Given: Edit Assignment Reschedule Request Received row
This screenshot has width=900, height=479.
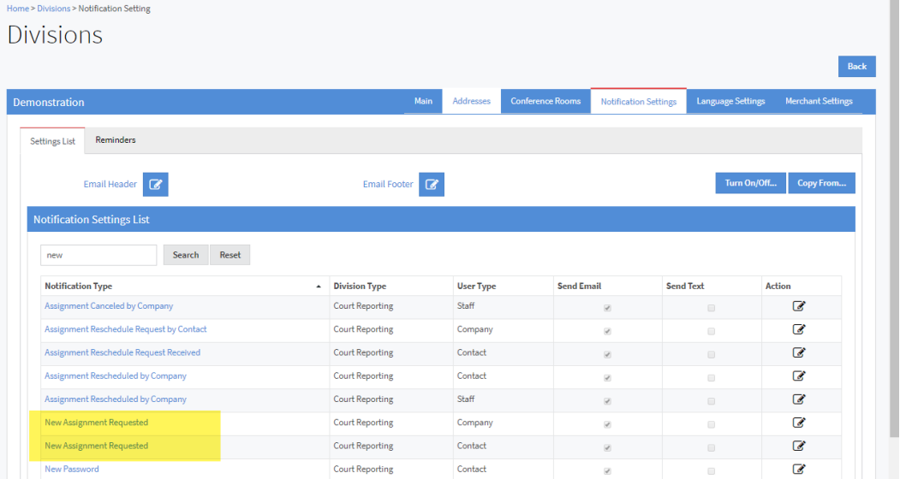Looking at the screenshot, I should 798,352.
